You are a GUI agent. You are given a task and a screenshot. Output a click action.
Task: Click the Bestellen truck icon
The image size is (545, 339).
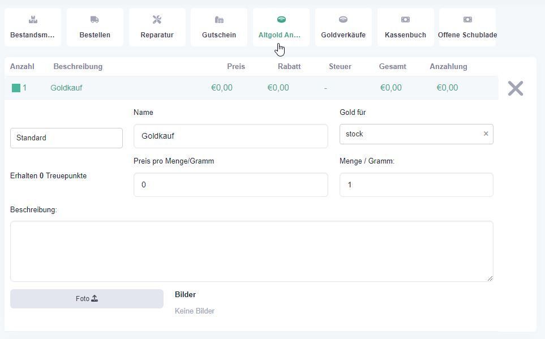95,19
